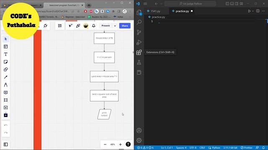This screenshot has width=268, height=150.
Task: Click the Redo arrow in Miro
Action: pos(5,132)
